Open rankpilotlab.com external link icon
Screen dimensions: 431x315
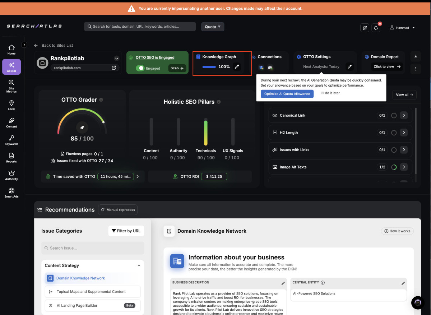pyautogui.click(x=114, y=68)
